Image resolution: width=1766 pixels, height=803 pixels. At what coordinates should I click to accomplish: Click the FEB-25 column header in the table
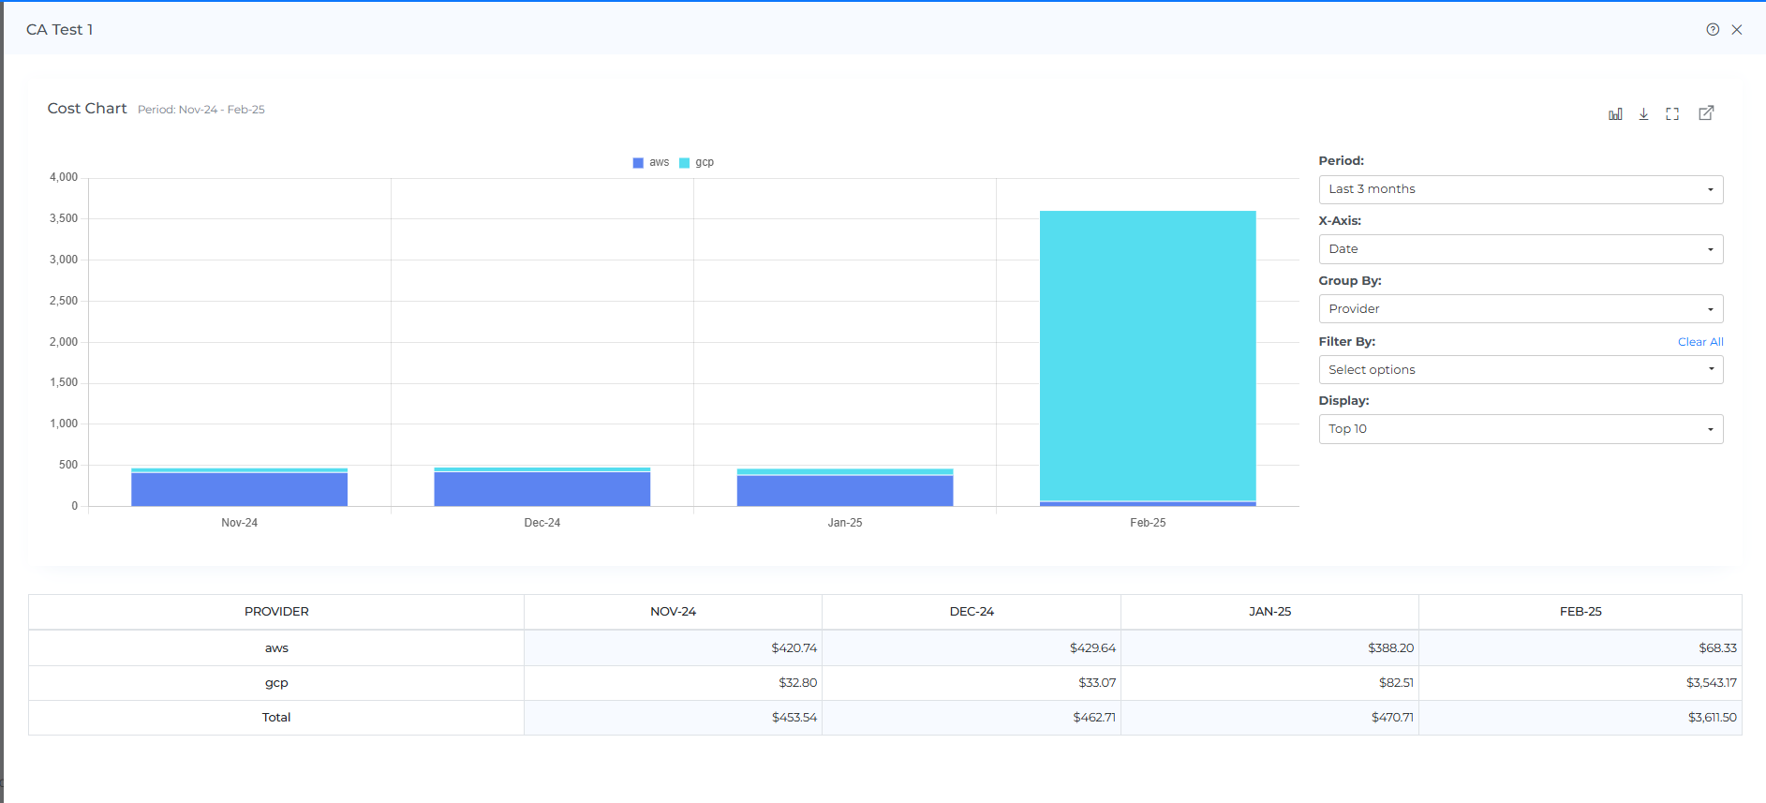pyautogui.click(x=1580, y=612)
